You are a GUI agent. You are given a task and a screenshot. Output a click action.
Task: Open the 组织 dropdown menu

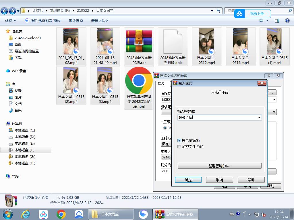coord(10,21)
